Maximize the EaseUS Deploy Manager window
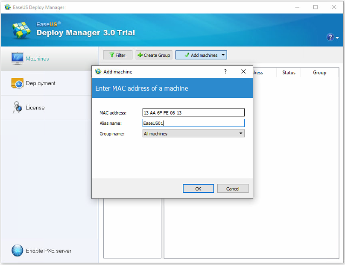This screenshot has width=345, height=265. point(315,7)
